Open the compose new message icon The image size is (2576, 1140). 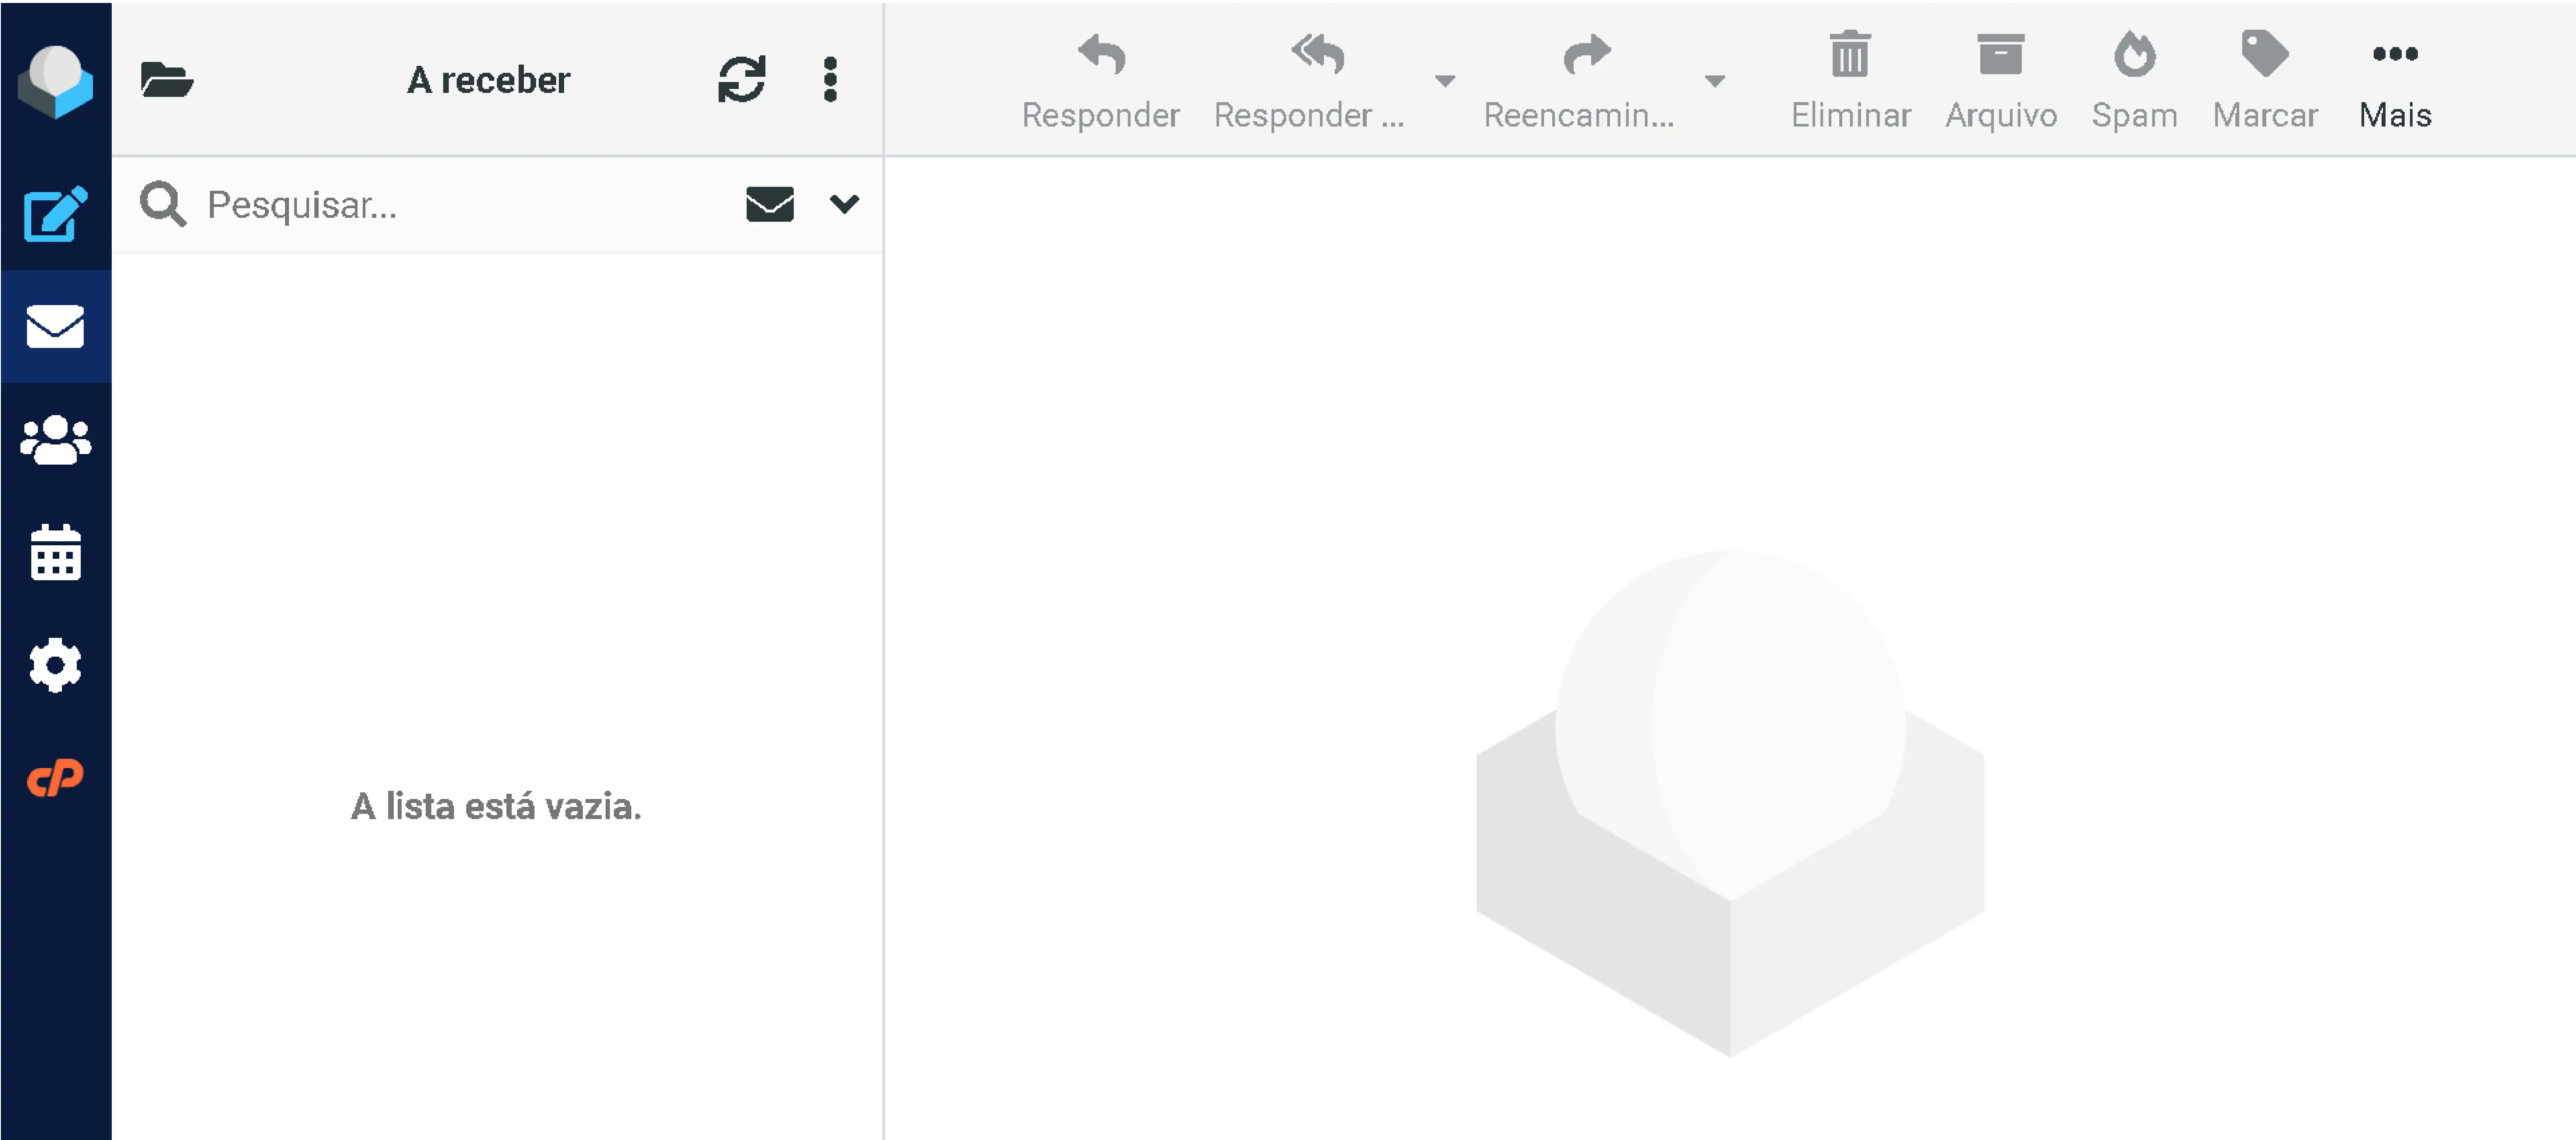[55, 214]
